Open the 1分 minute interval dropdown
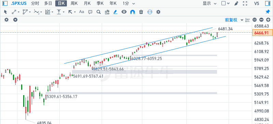Image resolution: width=273 pixels, height=124 pixels. point(129,3)
